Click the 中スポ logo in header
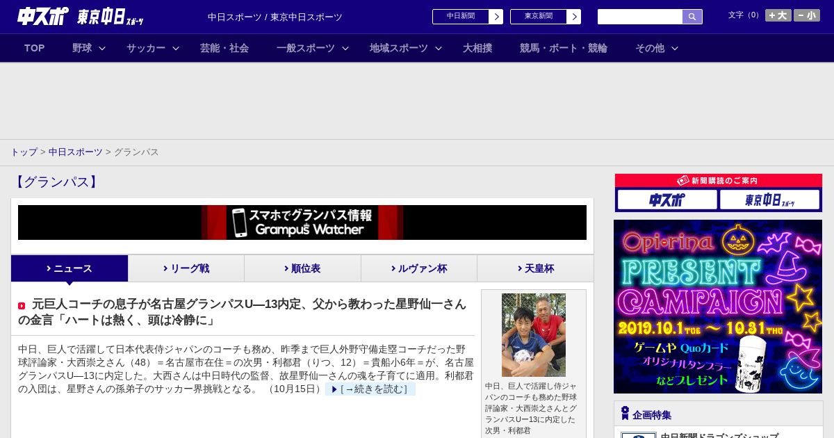Viewport: 834px width, 438px height. [42, 17]
